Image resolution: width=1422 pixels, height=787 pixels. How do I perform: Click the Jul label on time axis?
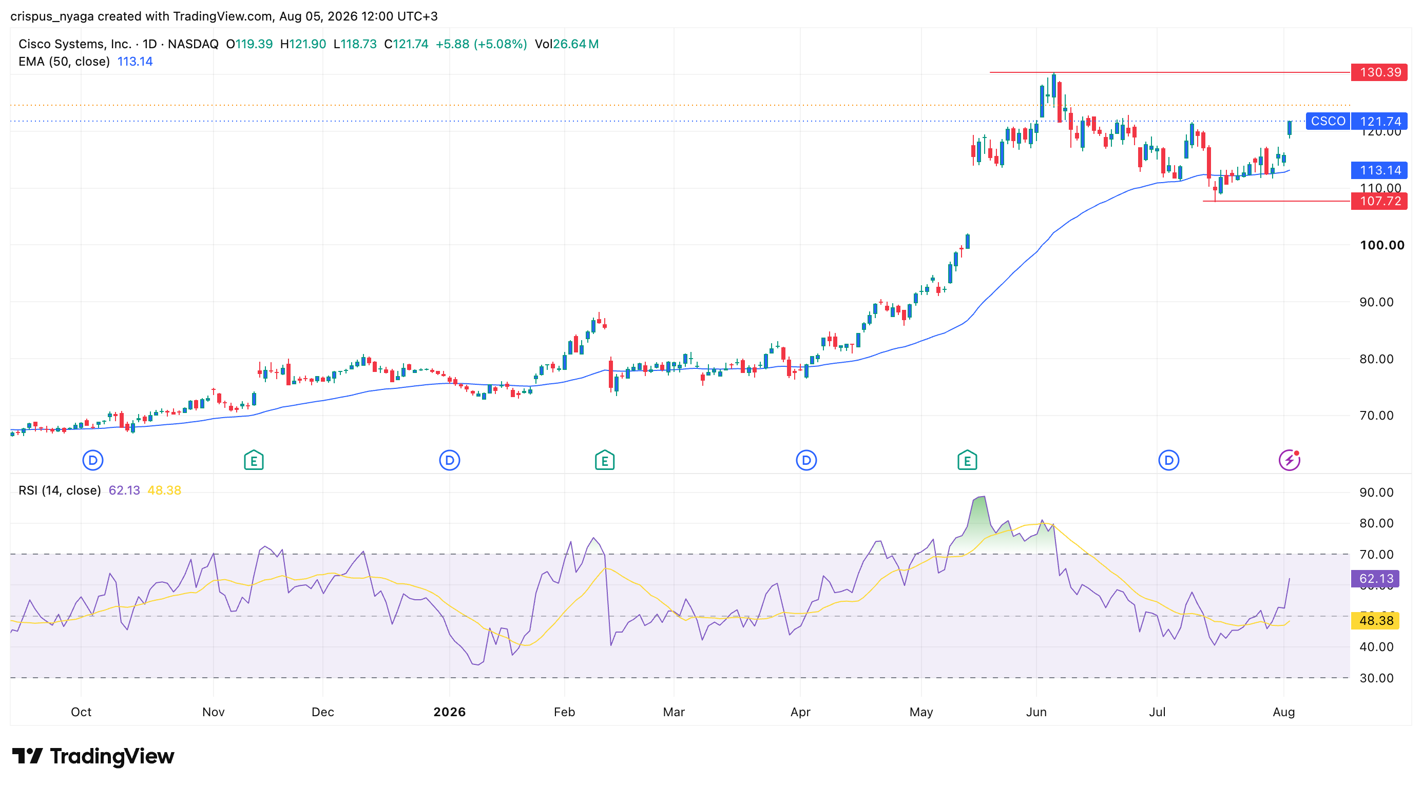click(x=1157, y=712)
